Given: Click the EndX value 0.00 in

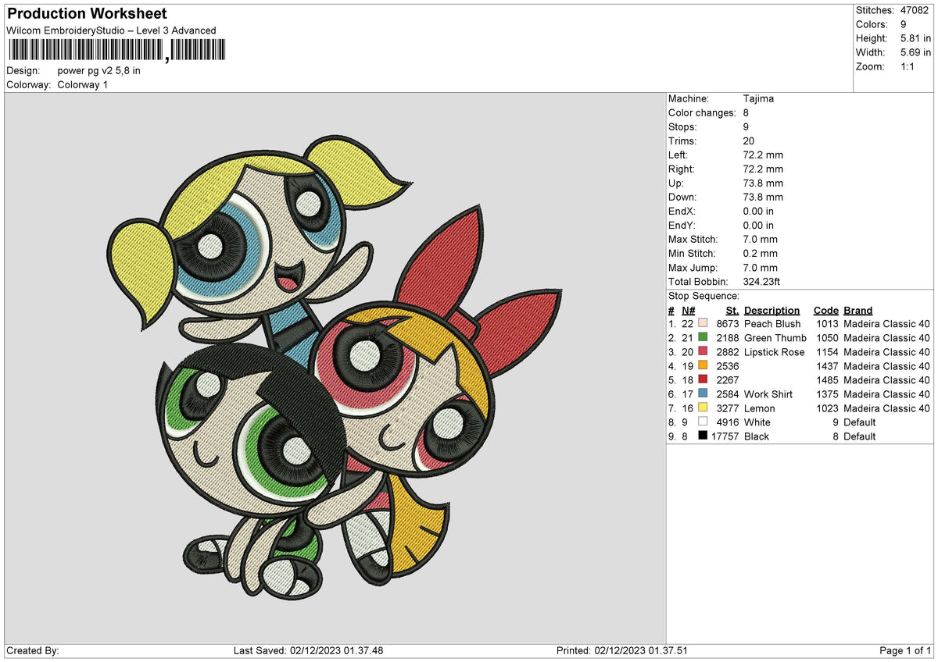Looking at the screenshot, I should 759,212.
